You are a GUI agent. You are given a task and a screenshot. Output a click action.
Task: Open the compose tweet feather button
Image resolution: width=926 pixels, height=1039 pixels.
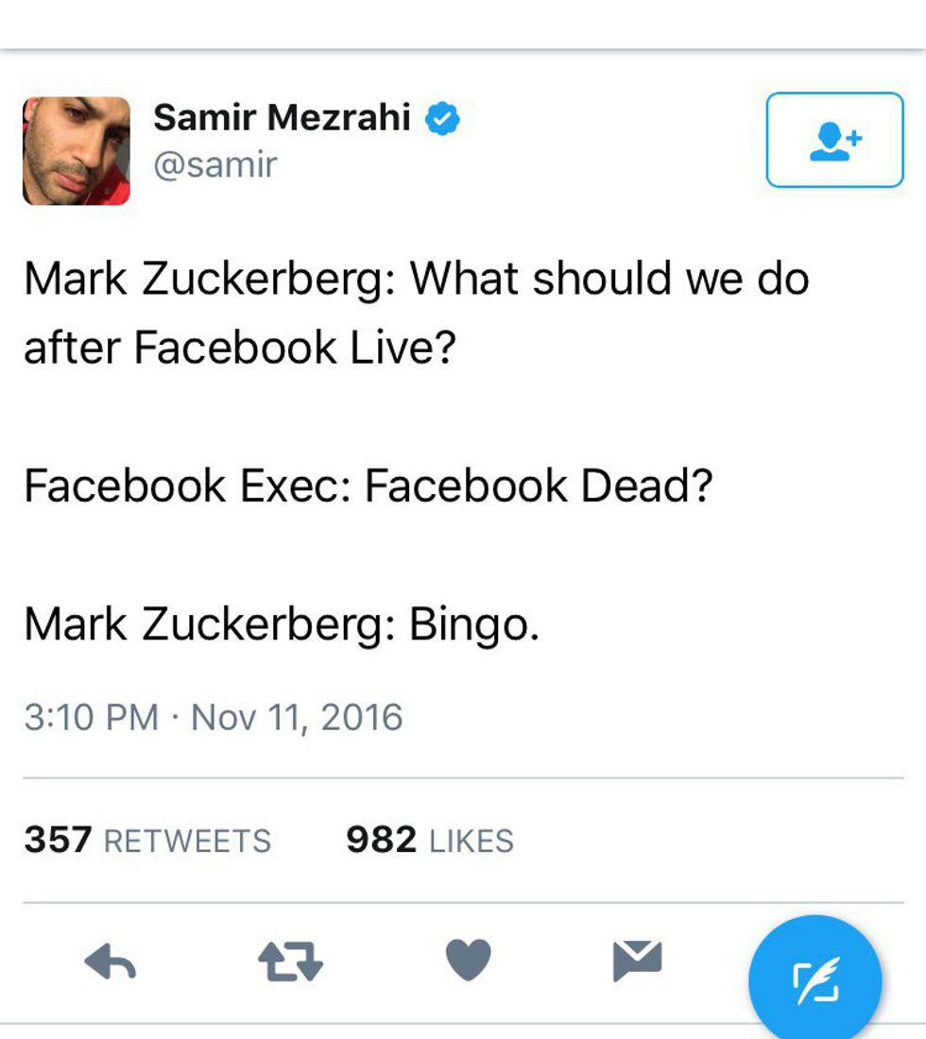[815, 982]
